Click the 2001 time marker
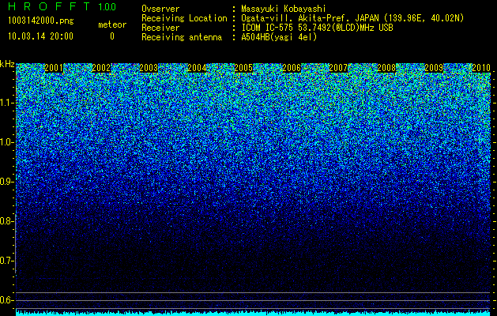The image size is (497, 316). pyautogui.click(x=54, y=68)
